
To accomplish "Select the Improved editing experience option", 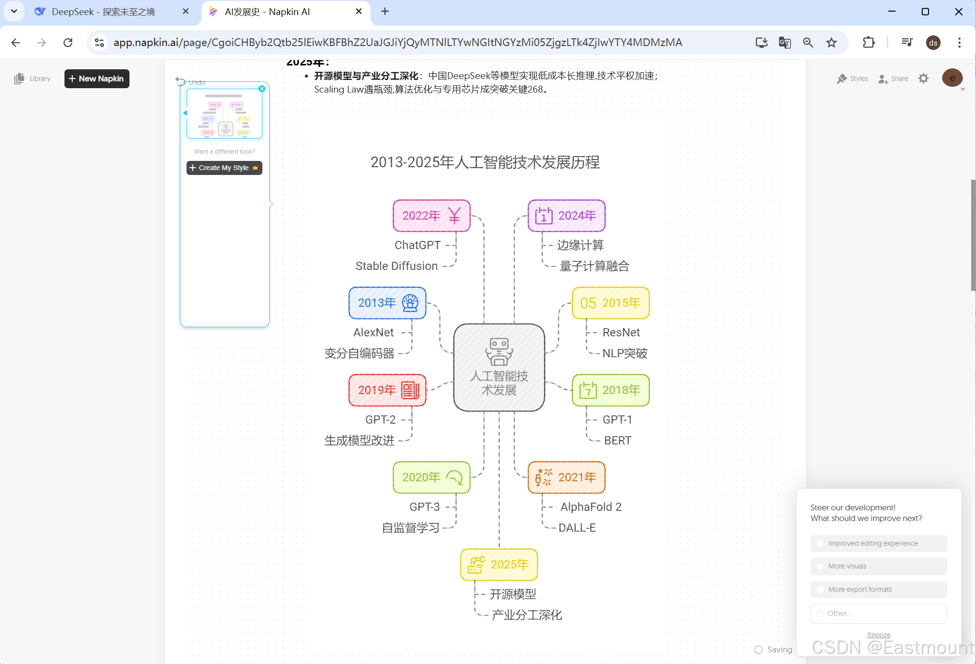I will point(878,543).
